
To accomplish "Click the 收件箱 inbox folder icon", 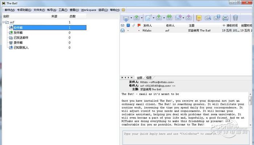I will tap(11, 27).
